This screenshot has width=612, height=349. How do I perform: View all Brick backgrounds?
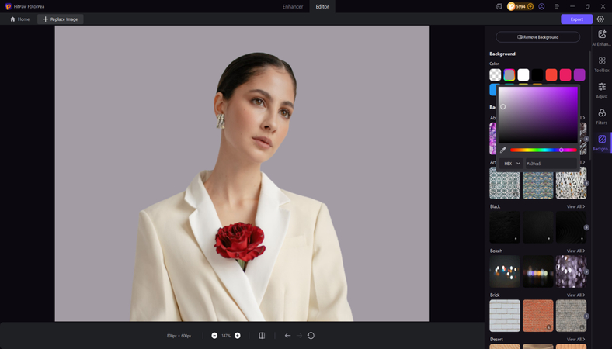575,295
